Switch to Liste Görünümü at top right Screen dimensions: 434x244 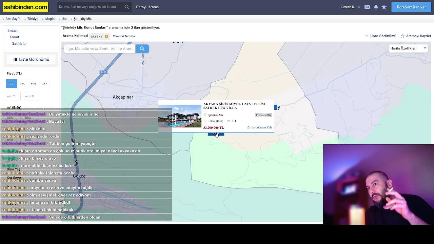[380, 36]
